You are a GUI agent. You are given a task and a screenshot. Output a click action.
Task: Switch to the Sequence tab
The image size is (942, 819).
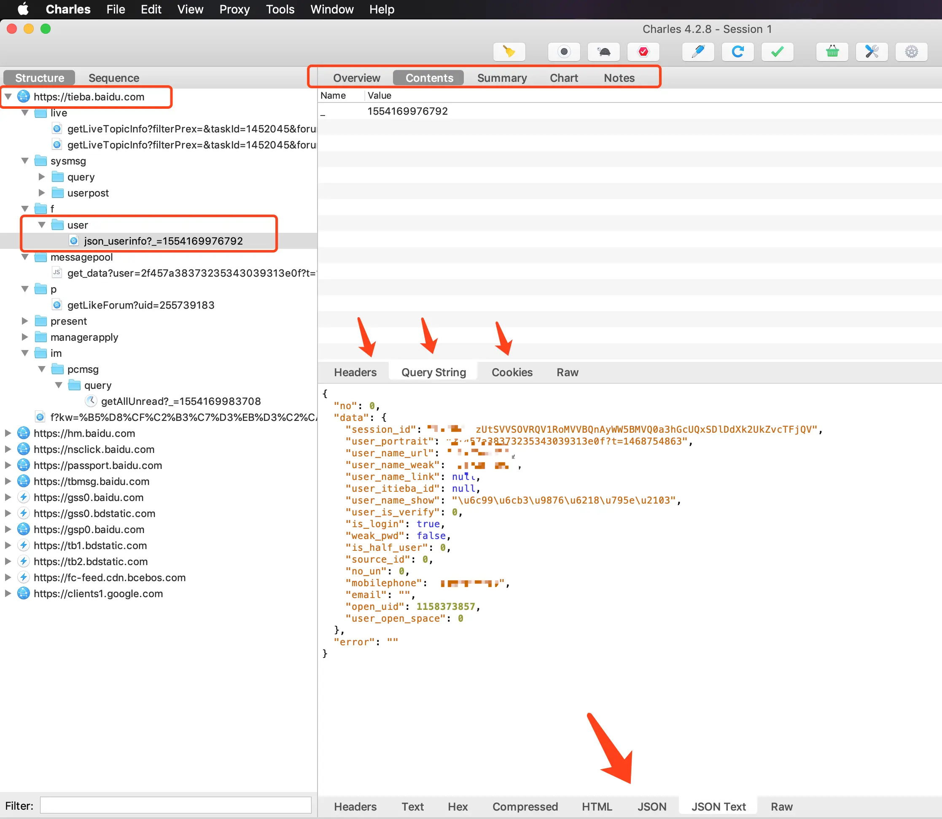[114, 78]
